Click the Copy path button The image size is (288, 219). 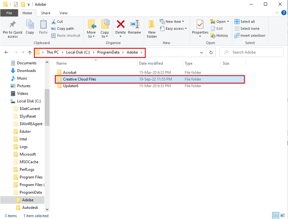[62, 29]
